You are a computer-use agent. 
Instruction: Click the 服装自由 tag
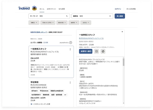tap(46, 95)
